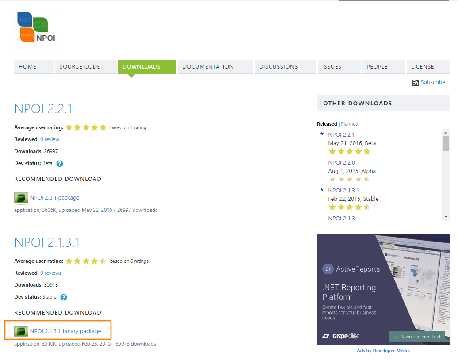This screenshot has height=361, width=458.
Task: Click the Subscribe link
Action: tap(433, 82)
